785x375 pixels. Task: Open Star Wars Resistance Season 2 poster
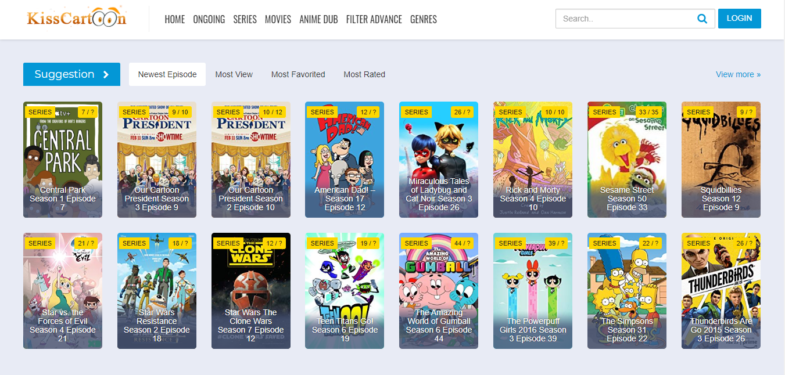pos(157,291)
